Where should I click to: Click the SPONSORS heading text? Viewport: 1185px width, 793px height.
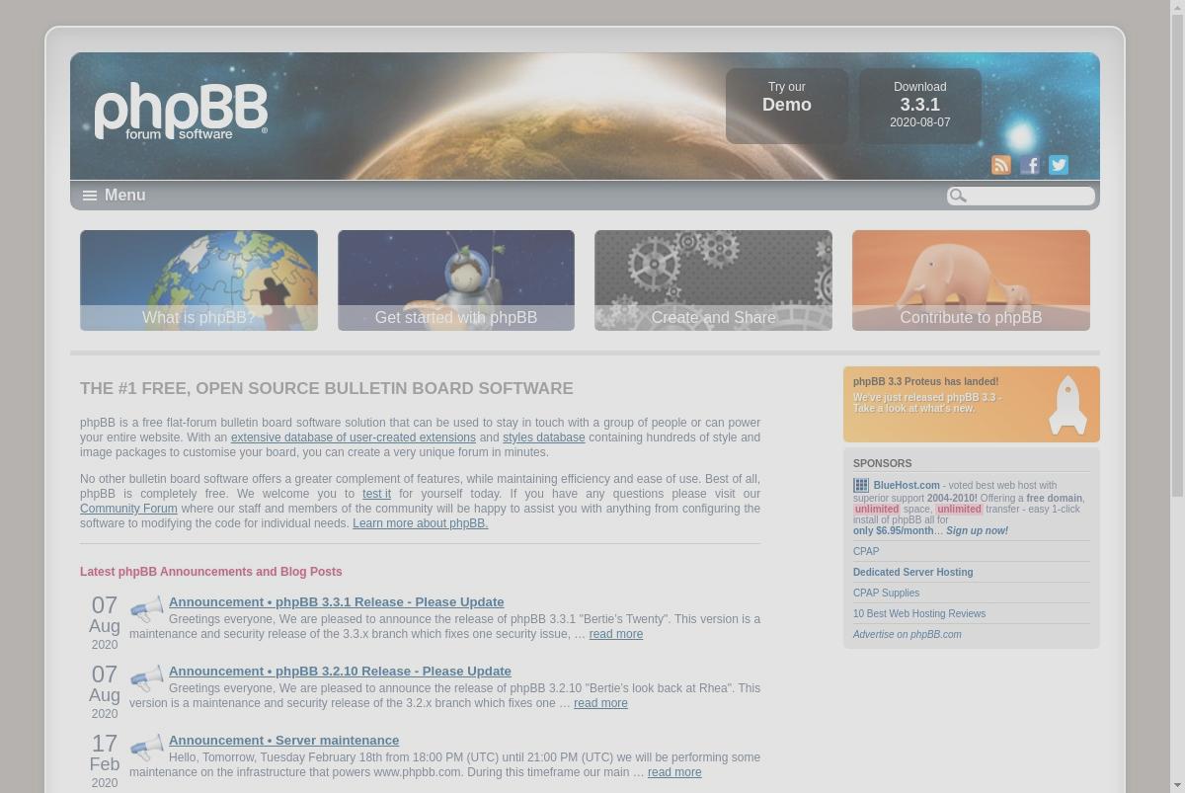pyautogui.click(x=882, y=463)
